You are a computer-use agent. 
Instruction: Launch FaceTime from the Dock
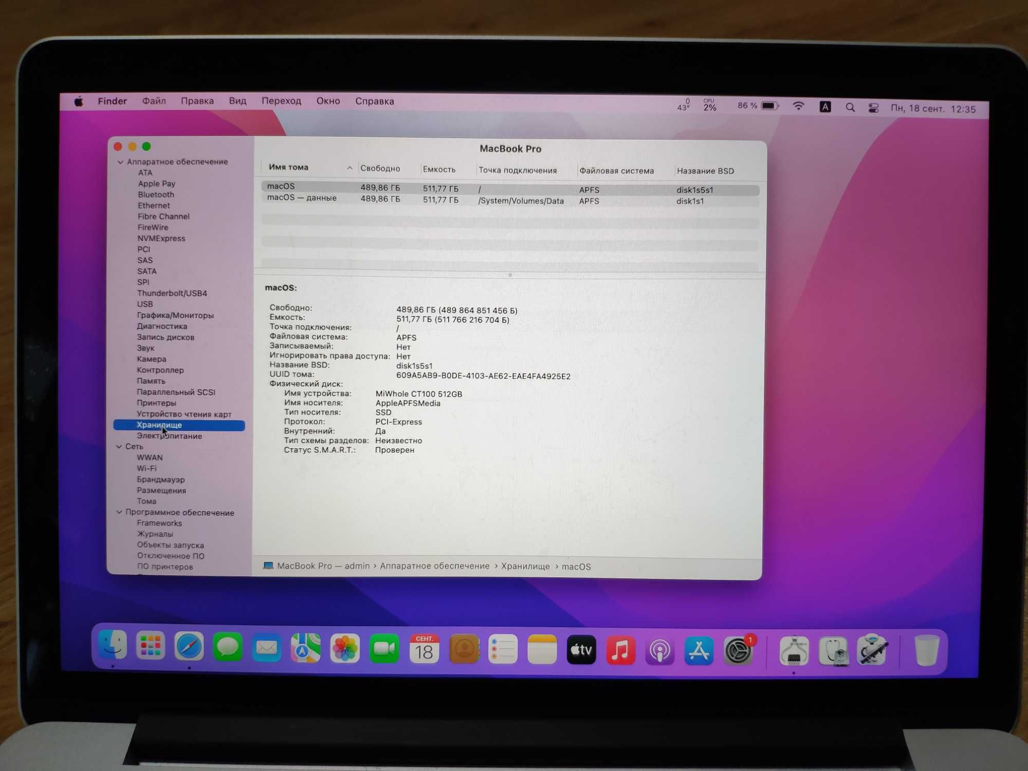pos(384,649)
